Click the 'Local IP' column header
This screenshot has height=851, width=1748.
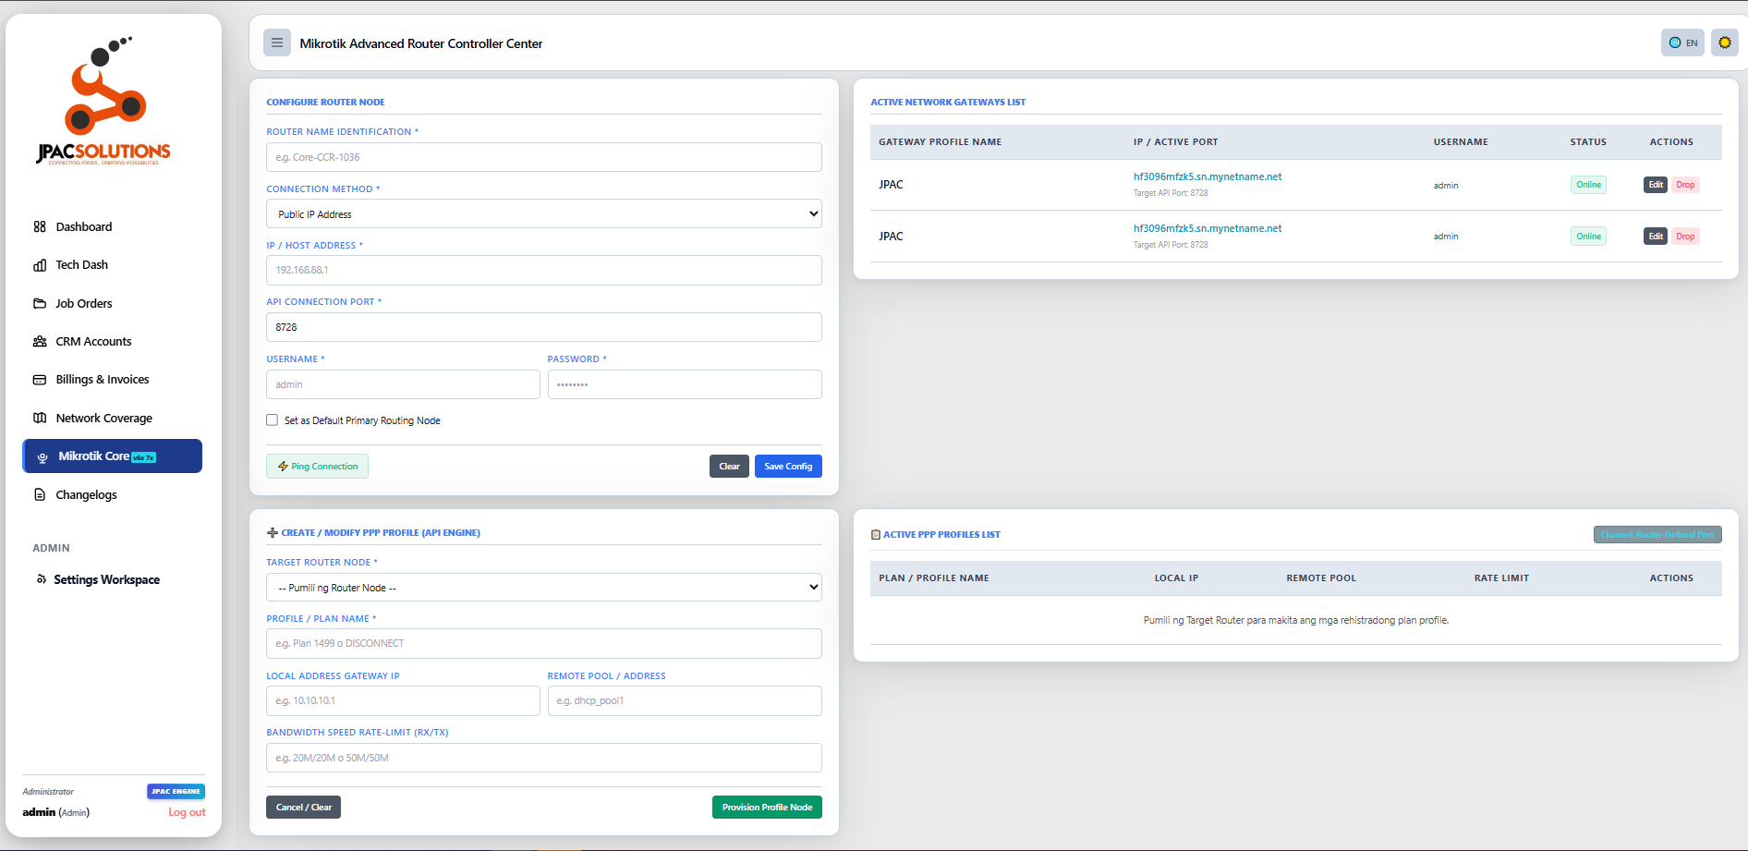point(1176,578)
